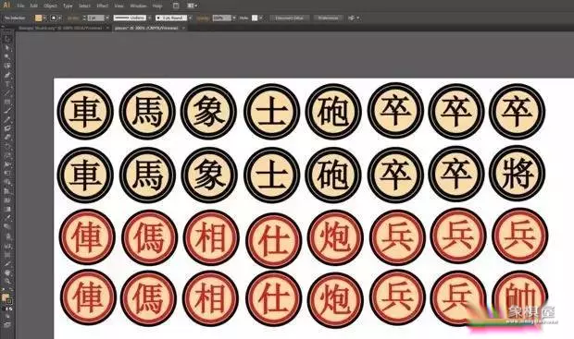574x339 pixels.
Task: Open the control bar options dropdown at far right
Action: [x=358, y=18]
